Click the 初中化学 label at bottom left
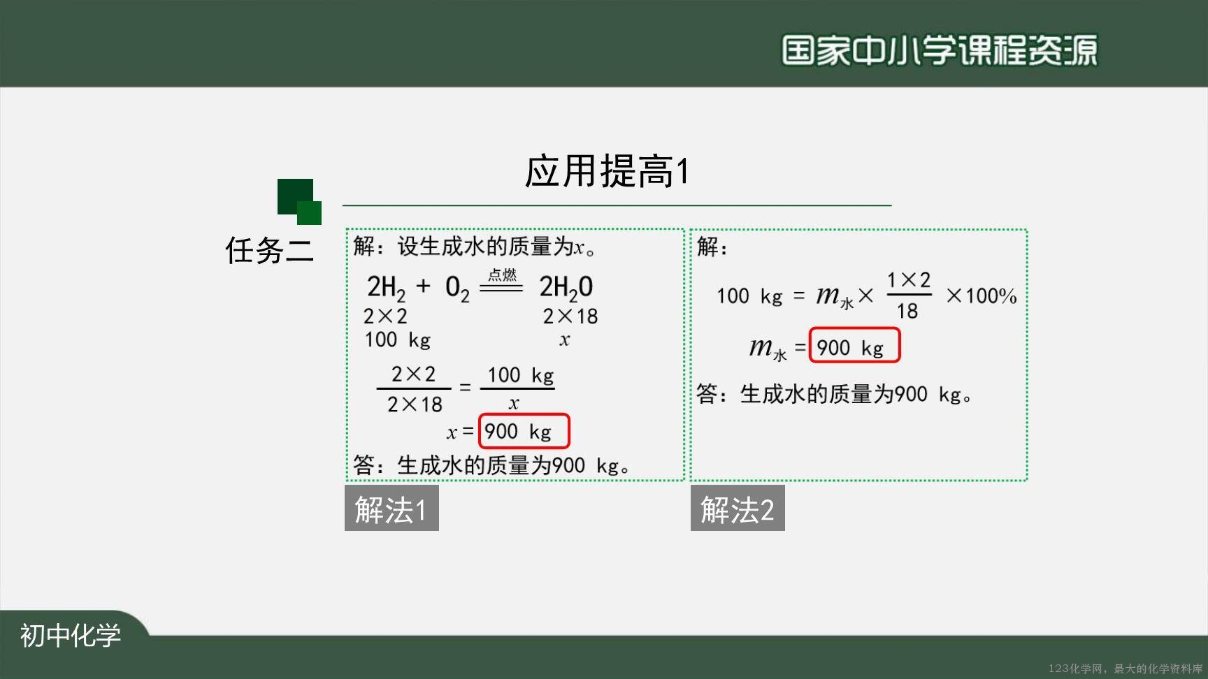 (71, 635)
